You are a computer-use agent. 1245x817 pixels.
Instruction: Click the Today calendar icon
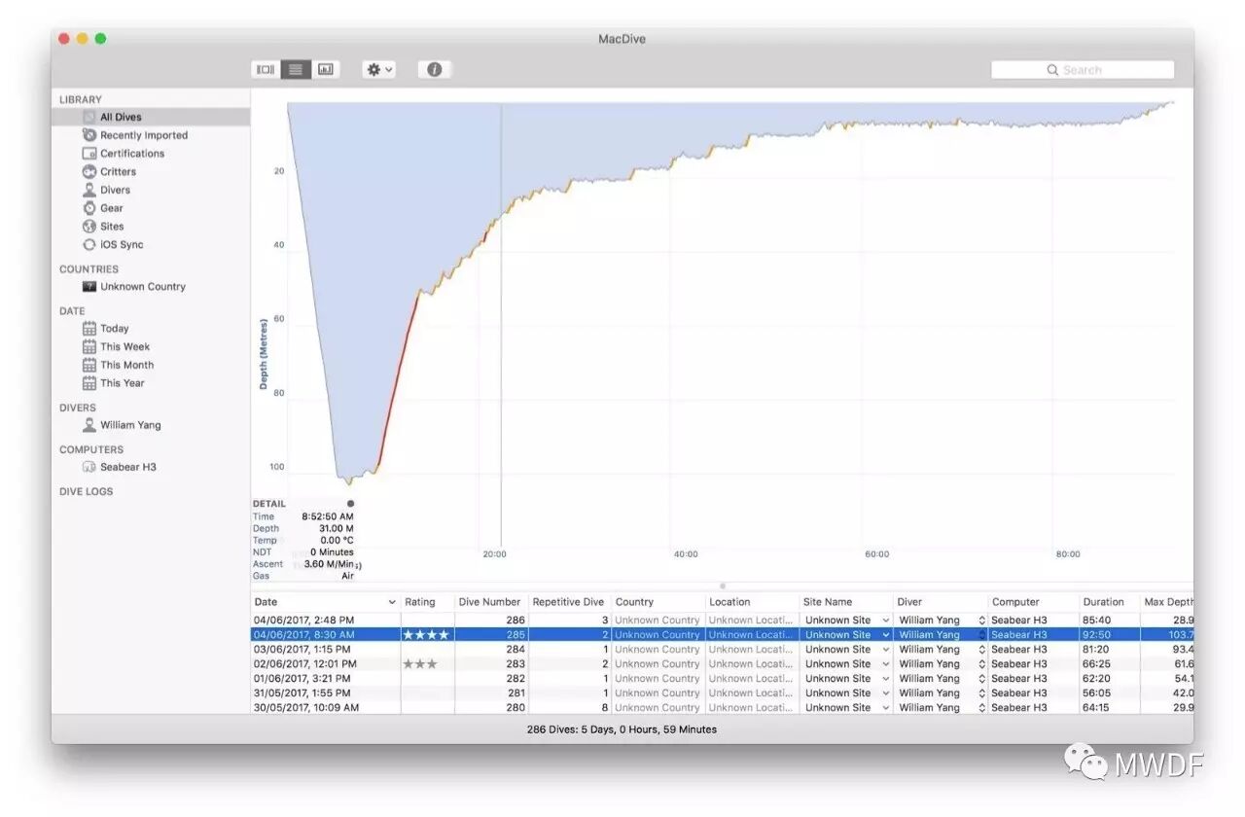[89, 329]
